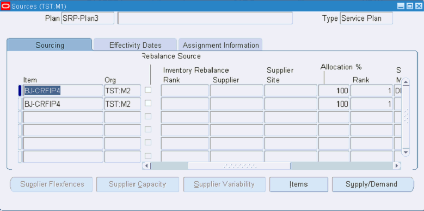Click the plan description field beside Plan
This screenshot has width=424, height=211.
pyautogui.click(x=205, y=18)
